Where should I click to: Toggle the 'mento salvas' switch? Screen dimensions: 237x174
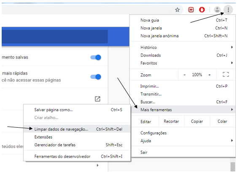tap(96, 57)
